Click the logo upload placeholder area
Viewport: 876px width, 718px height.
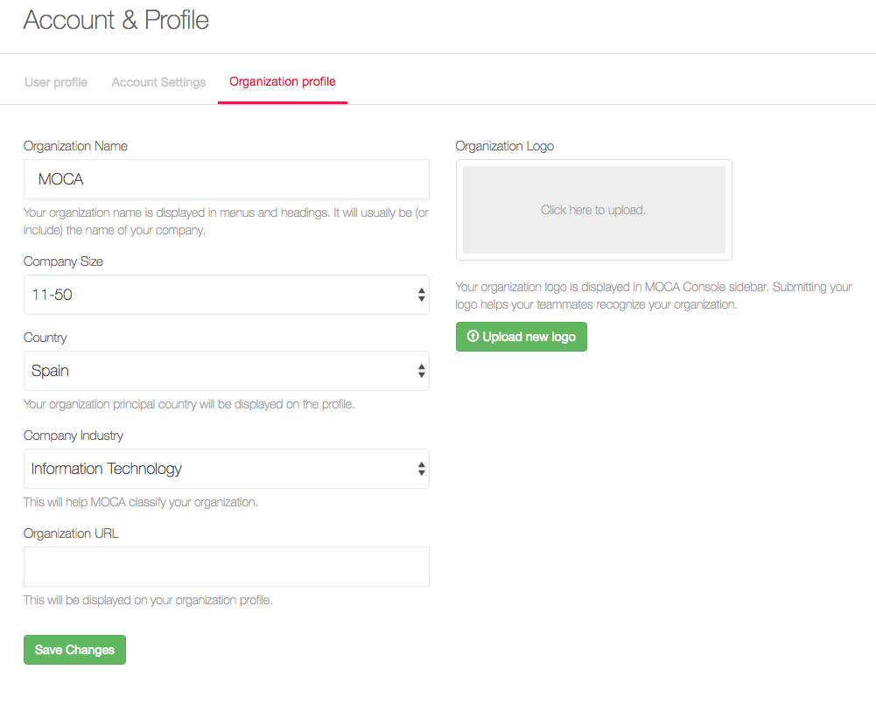[x=594, y=210]
